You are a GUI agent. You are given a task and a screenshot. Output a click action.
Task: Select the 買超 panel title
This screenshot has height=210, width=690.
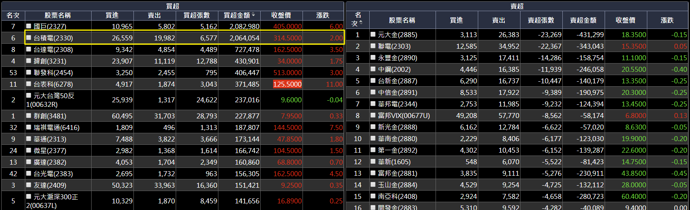point(172,6)
